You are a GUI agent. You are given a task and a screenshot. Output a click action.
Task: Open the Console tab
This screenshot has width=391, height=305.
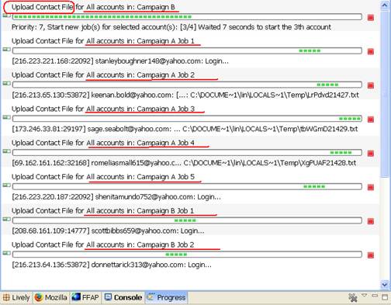point(123,297)
